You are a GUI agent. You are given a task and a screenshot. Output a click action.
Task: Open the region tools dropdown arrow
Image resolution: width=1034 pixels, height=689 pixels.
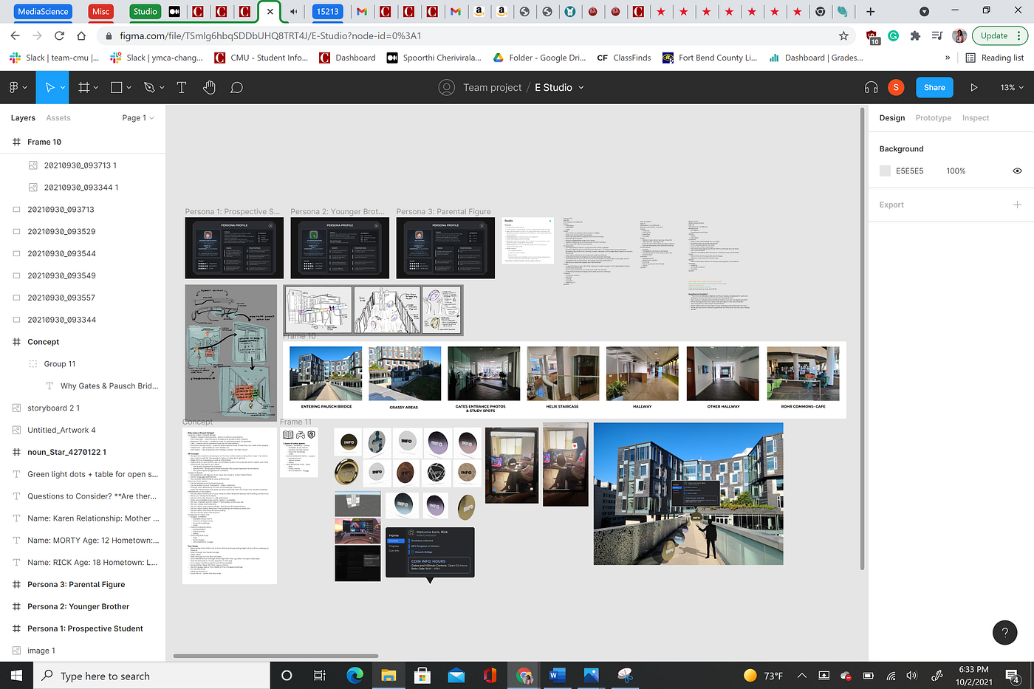[97, 87]
